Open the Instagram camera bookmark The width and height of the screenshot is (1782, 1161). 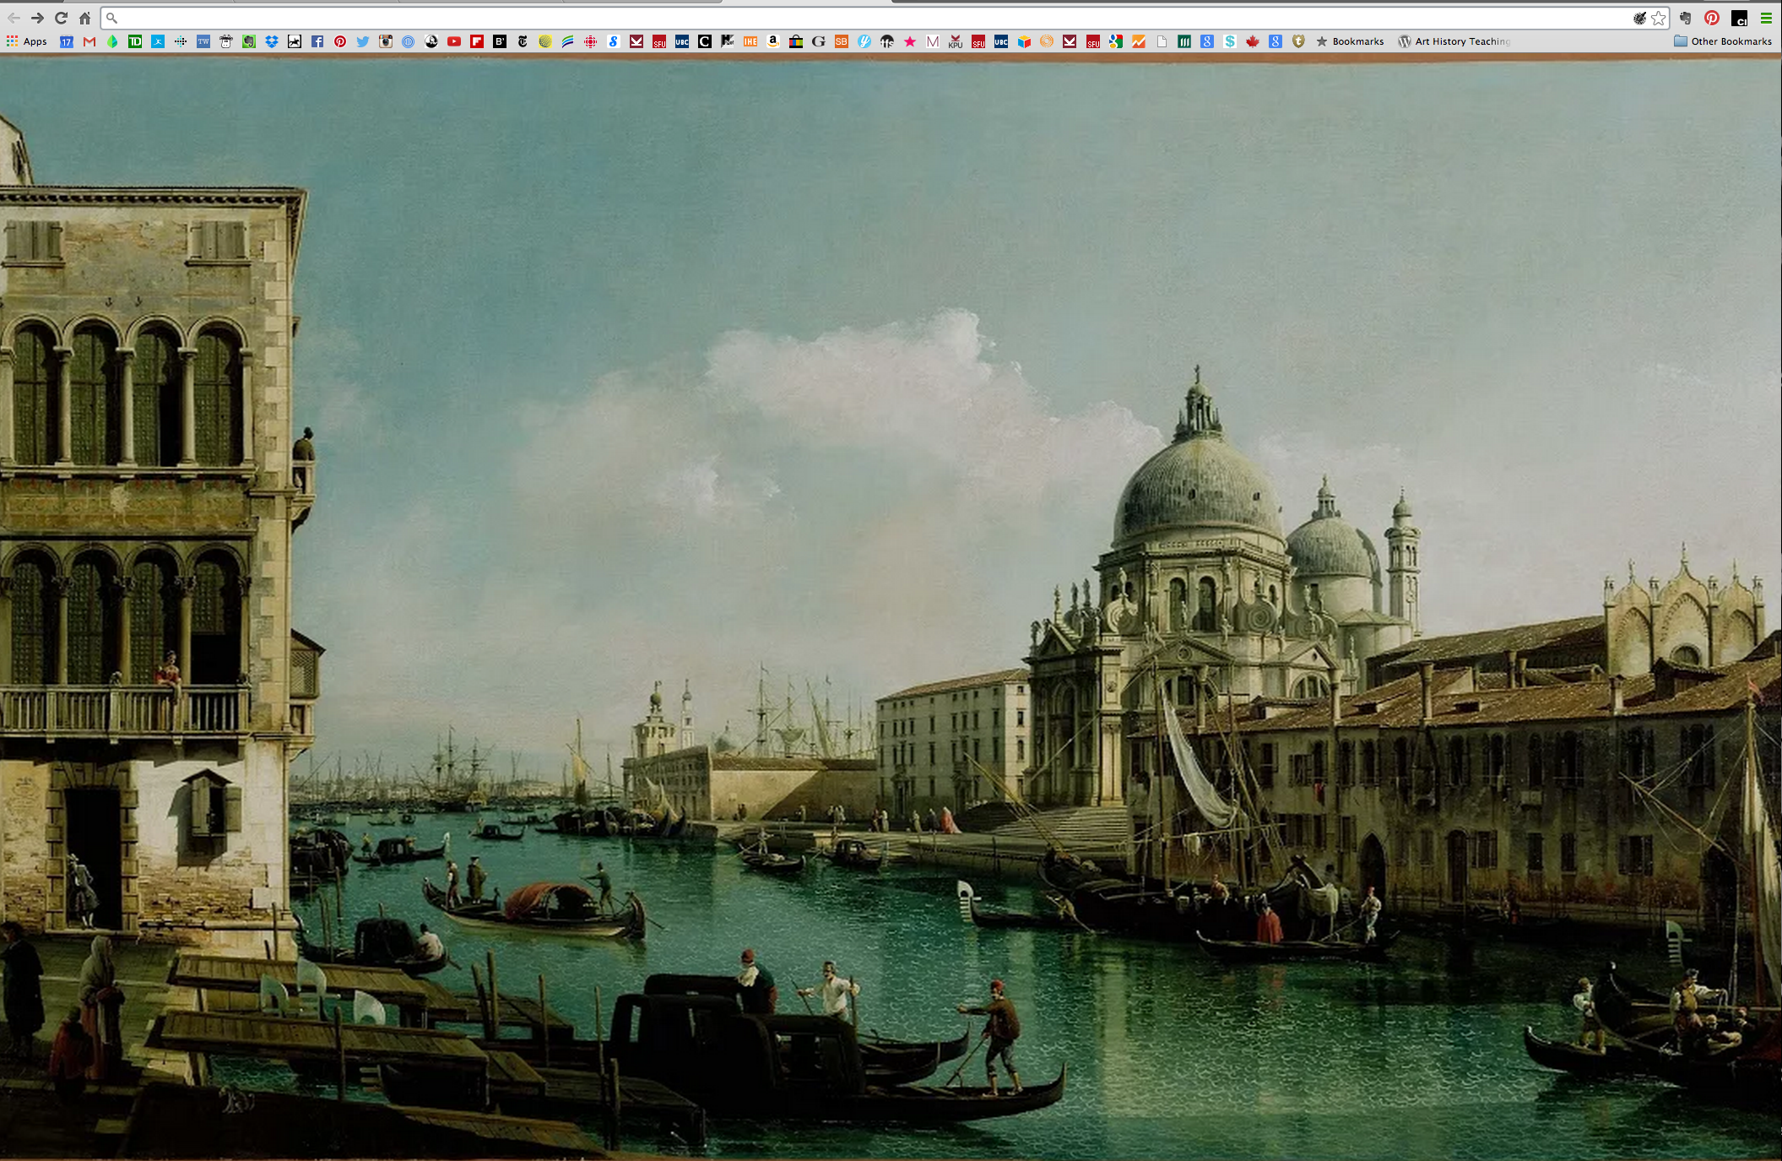[386, 41]
